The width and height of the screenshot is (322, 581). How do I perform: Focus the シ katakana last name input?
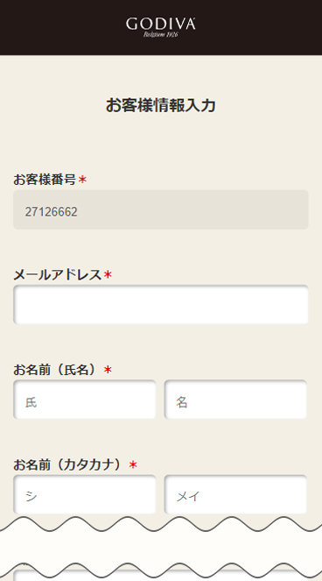click(x=85, y=494)
